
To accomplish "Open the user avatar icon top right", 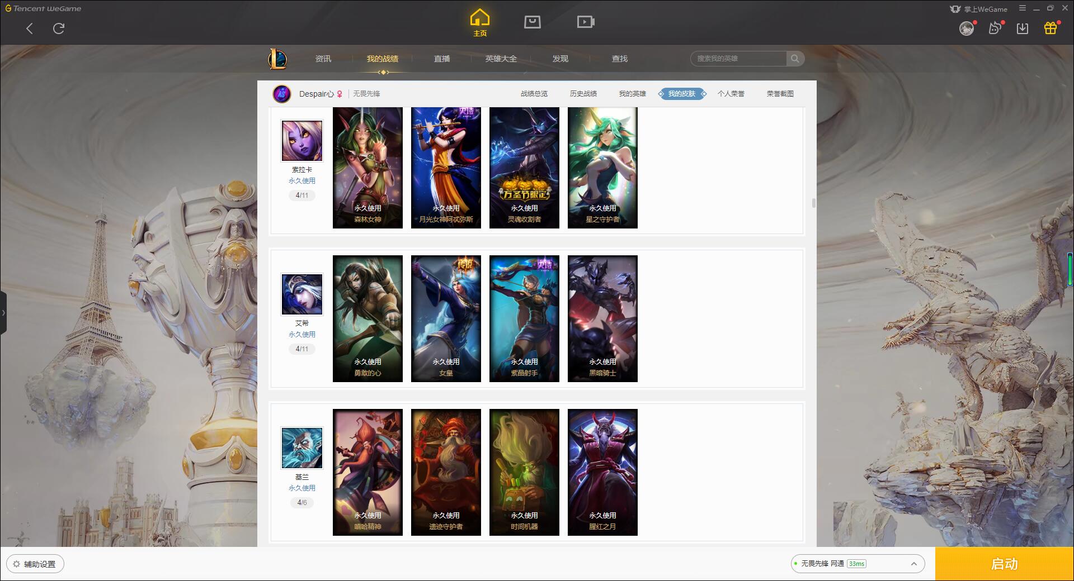I will coord(967,28).
